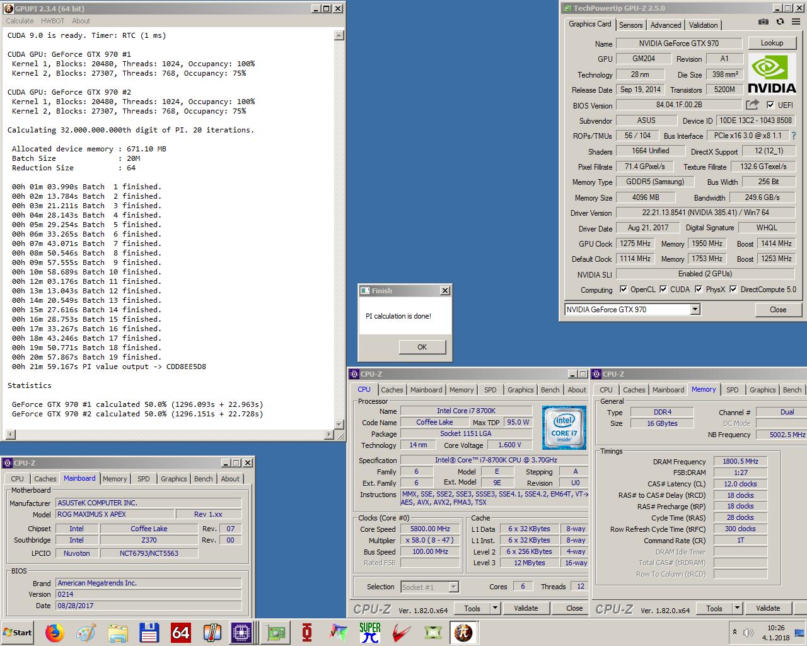Open Graphics tab in CPU-Z Mainboard window
807x646 pixels.
point(173,479)
